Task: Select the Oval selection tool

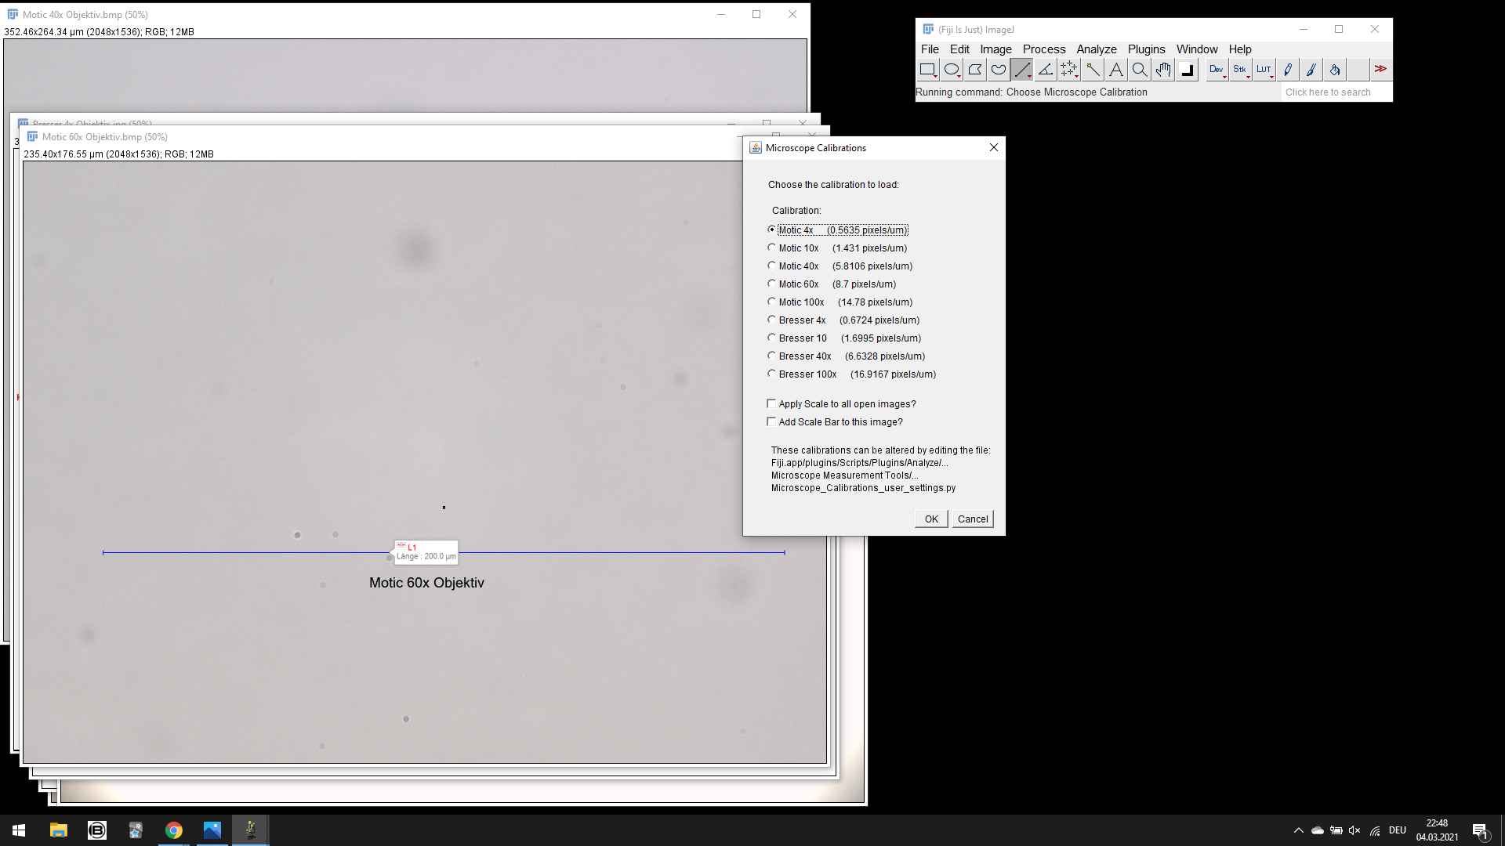Action: click(951, 70)
